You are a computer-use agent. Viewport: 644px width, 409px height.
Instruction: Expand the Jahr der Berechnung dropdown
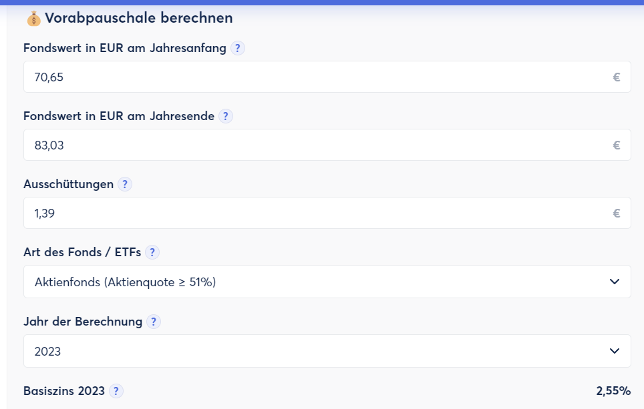pyautogui.click(x=327, y=351)
